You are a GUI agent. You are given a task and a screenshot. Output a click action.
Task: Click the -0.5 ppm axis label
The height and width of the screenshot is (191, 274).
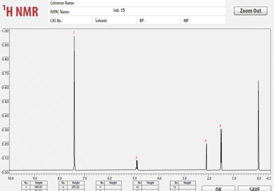(x=269, y=178)
